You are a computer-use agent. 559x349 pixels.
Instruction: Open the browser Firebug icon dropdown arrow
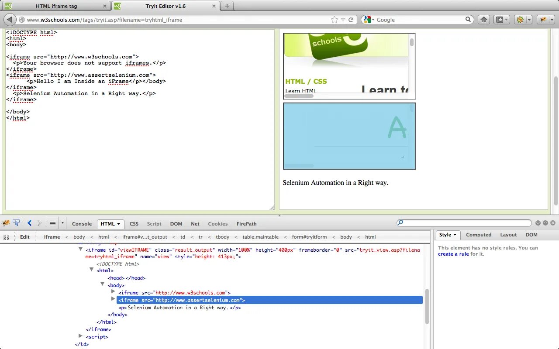(x=551, y=20)
